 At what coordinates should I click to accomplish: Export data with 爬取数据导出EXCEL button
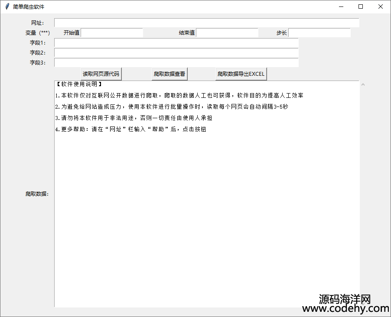pyautogui.click(x=241, y=74)
